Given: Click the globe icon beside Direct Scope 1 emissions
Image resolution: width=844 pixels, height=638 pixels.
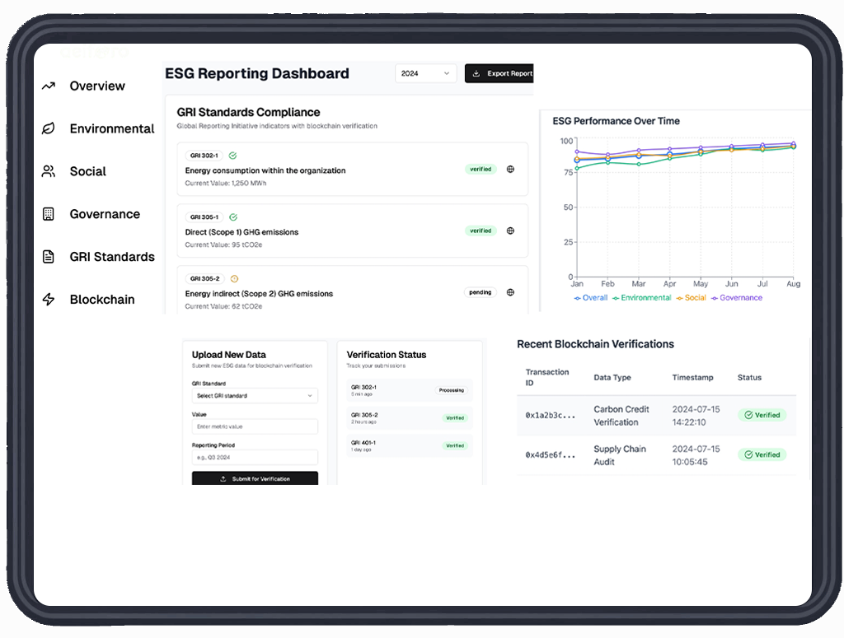Looking at the screenshot, I should coord(510,231).
